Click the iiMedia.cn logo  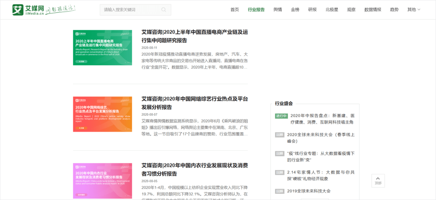pyautogui.click(x=28, y=9)
